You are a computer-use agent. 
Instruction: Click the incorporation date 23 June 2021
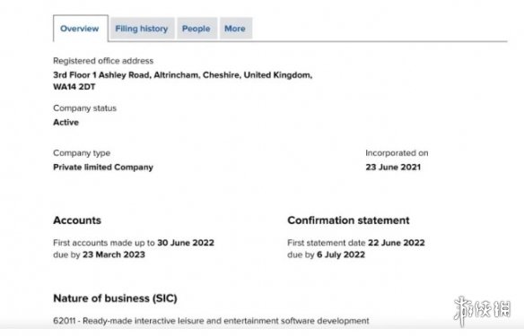(x=393, y=168)
